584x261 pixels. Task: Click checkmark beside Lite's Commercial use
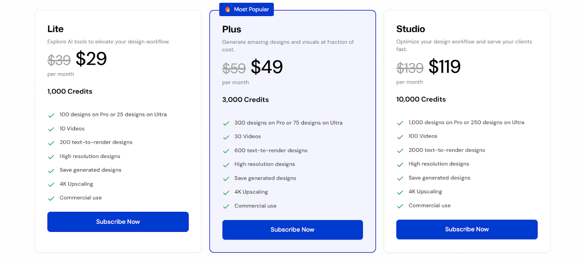51,198
